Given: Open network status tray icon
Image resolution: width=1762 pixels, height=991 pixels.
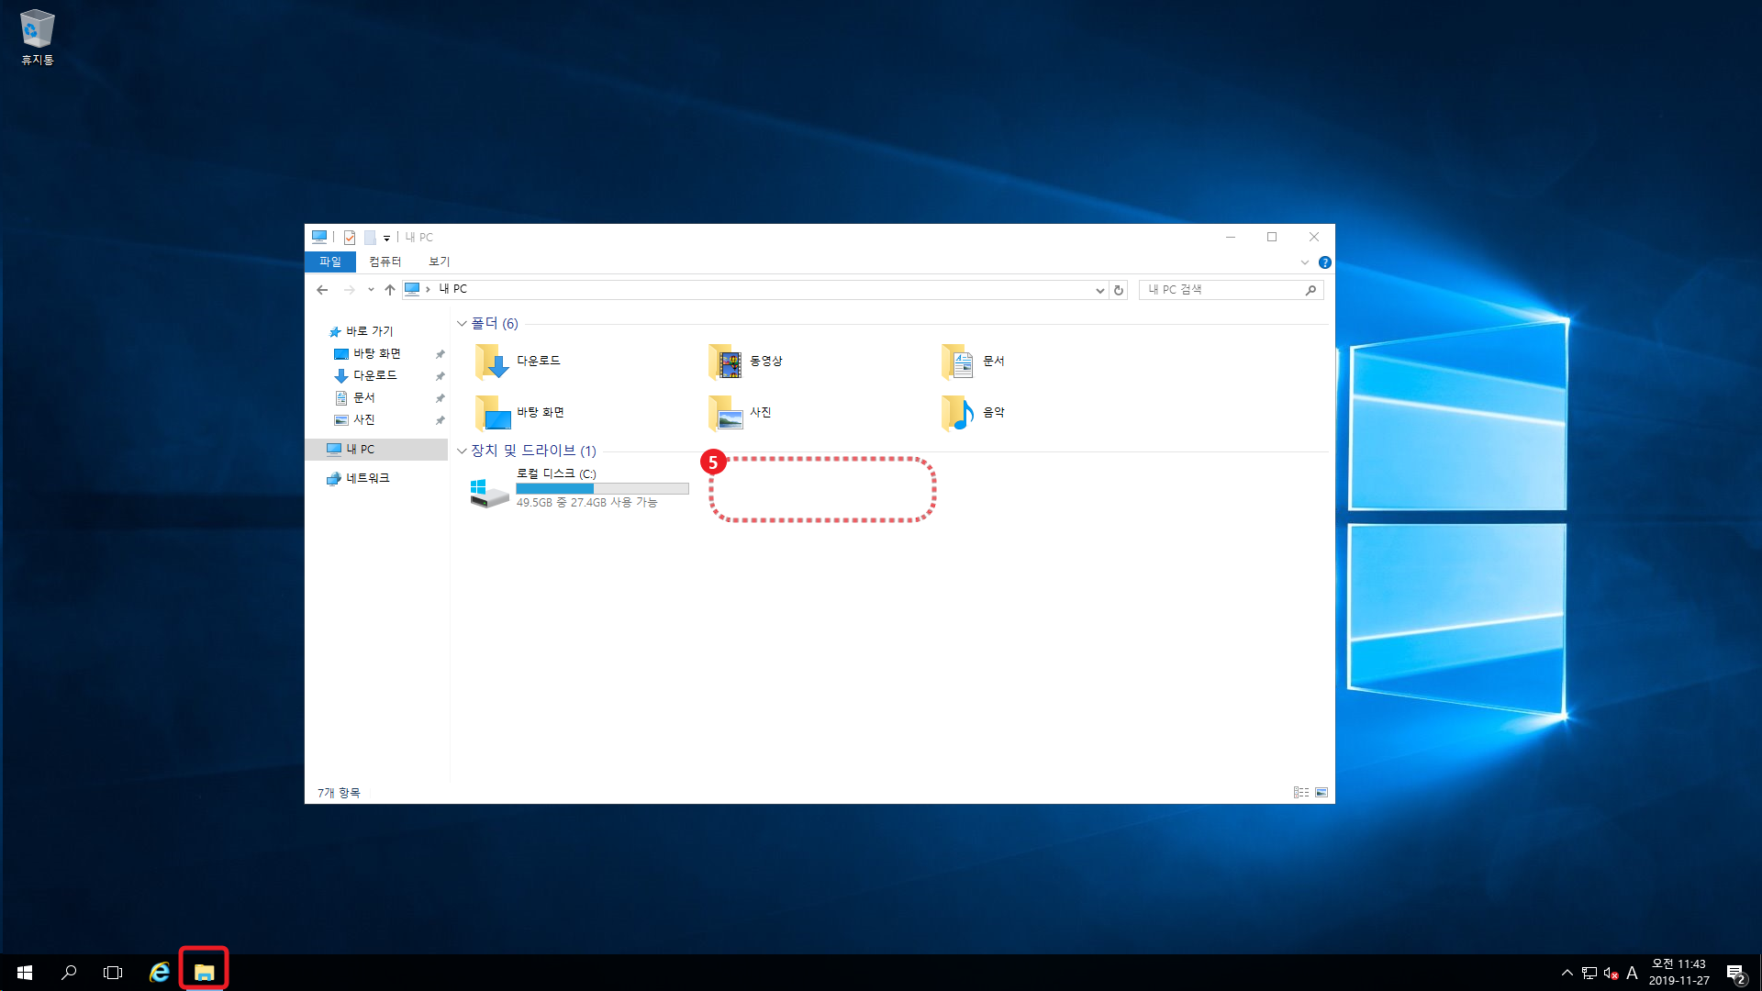Looking at the screenshot, I should 1589,973.
